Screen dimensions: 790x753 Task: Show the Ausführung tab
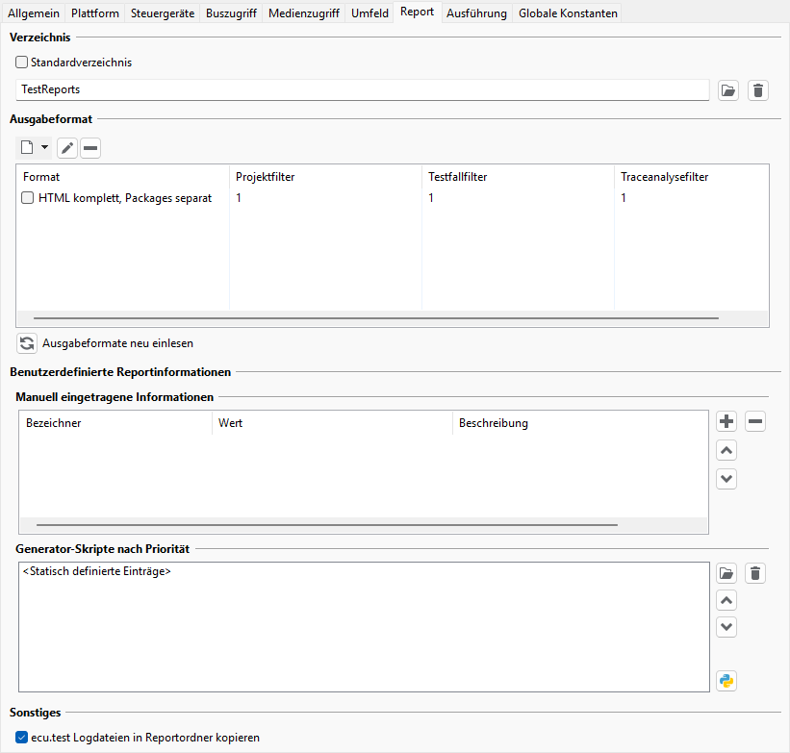point(476,13)
